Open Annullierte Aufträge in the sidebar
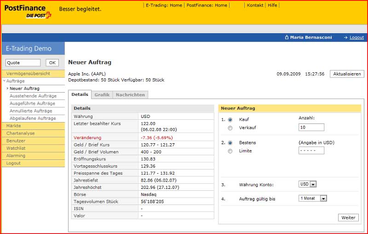This screenshot has width=368, height=234. 31,111
